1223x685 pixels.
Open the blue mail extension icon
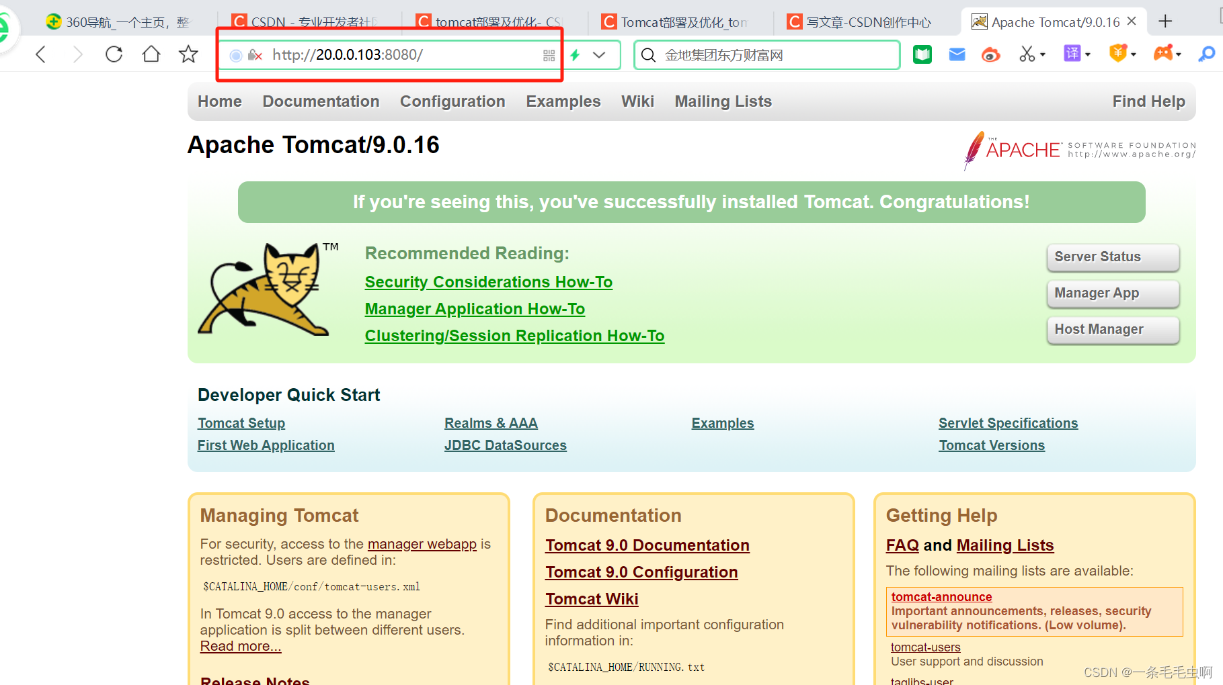point(957,54)
